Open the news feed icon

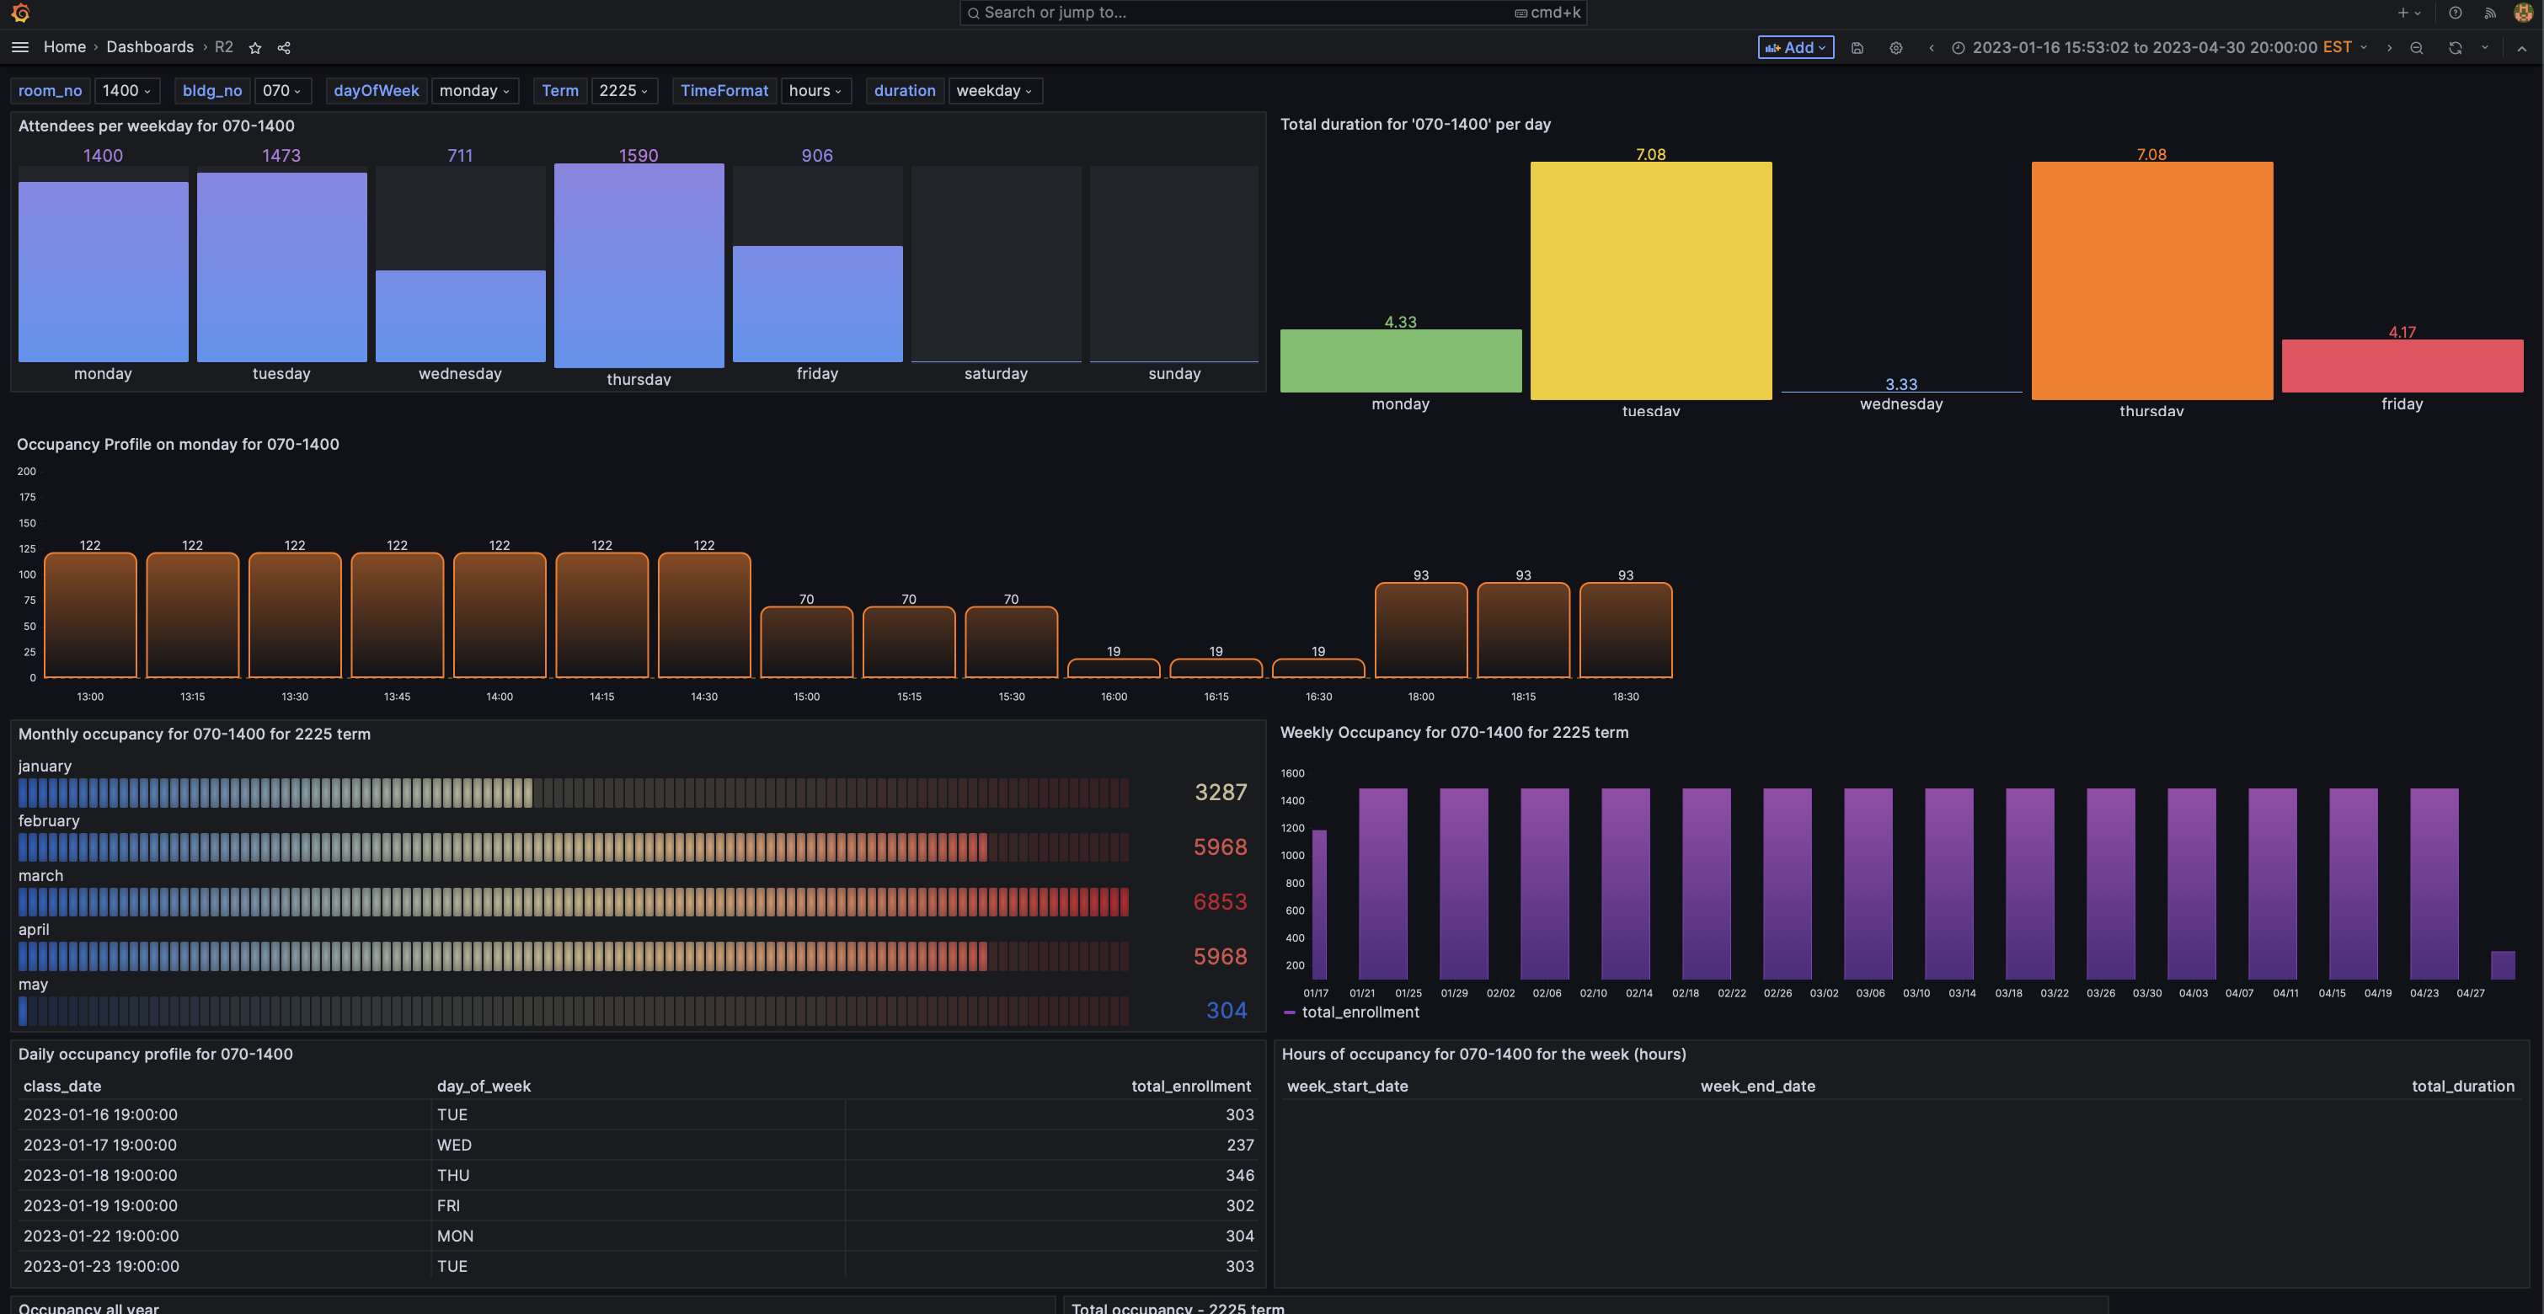click(x=2490, y=13)
